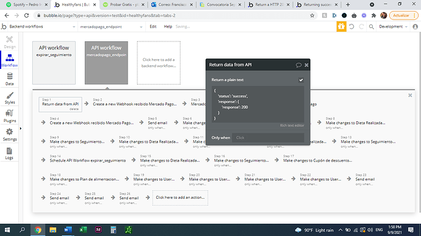421x236 pixels.
Task: Expand the Backend workflows dropdown
Action: tap(42, 27)
